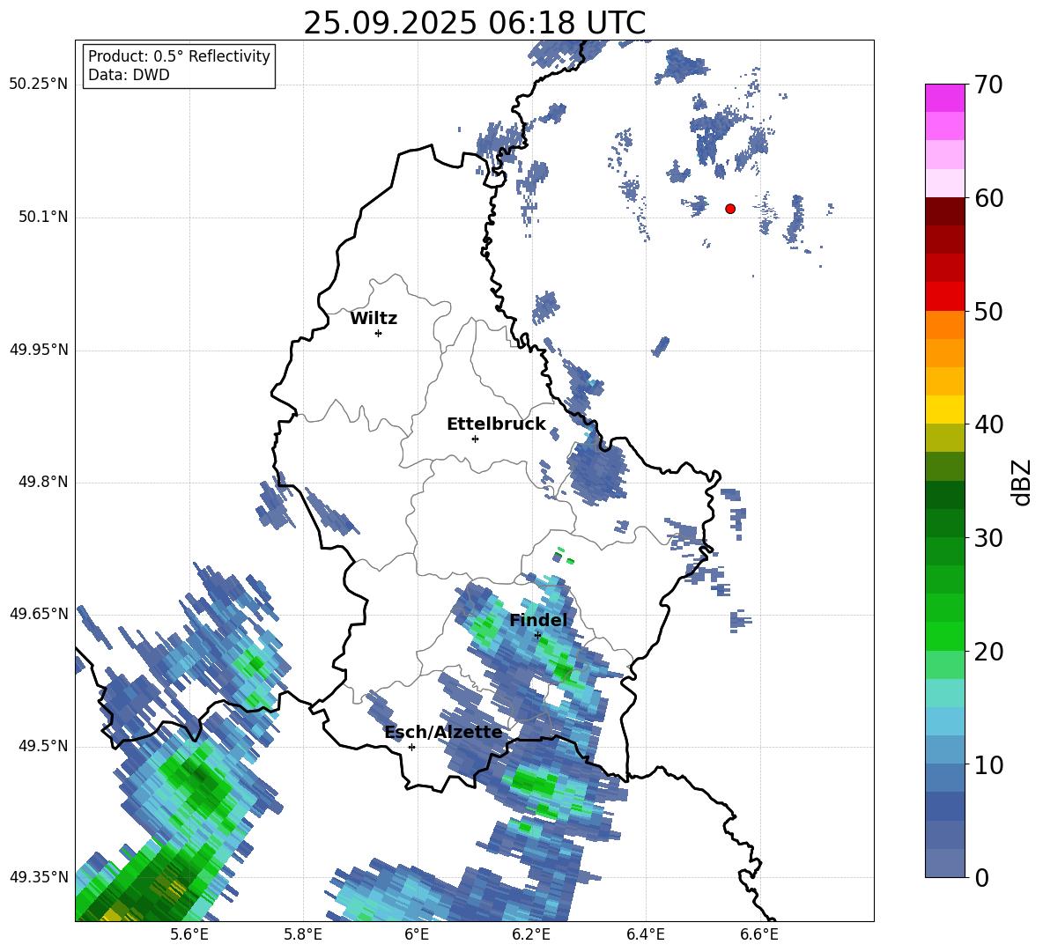This screenshot has height=952, width=1043.
Task: Click the Esch/Alzette city label
Action: (x=443, y=732)
